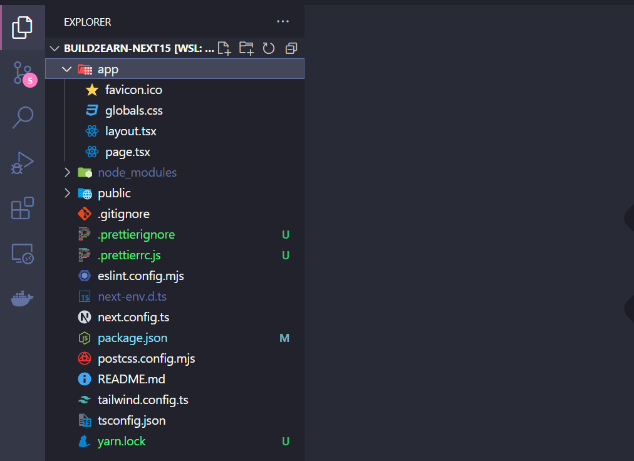The width and height of the screenshot is (634, 461).
Task: Refresh the Explorer file tree
Action: tap(269, 48)
